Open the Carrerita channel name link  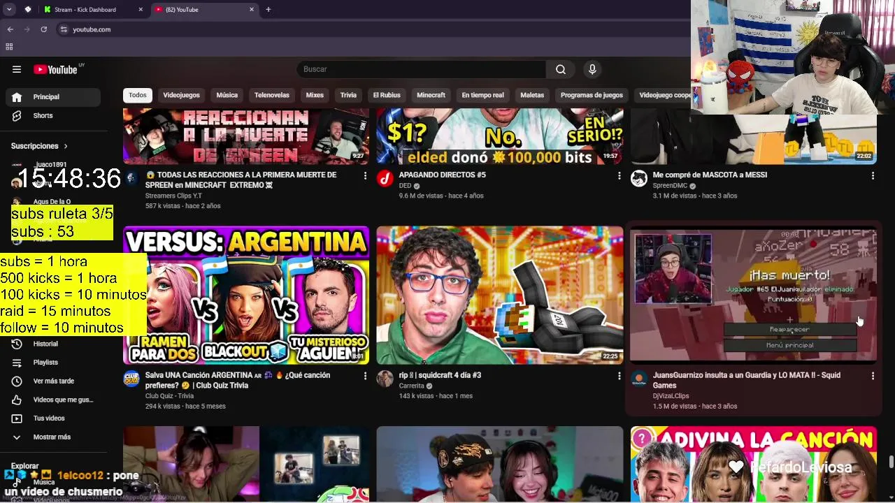[413, 386]
